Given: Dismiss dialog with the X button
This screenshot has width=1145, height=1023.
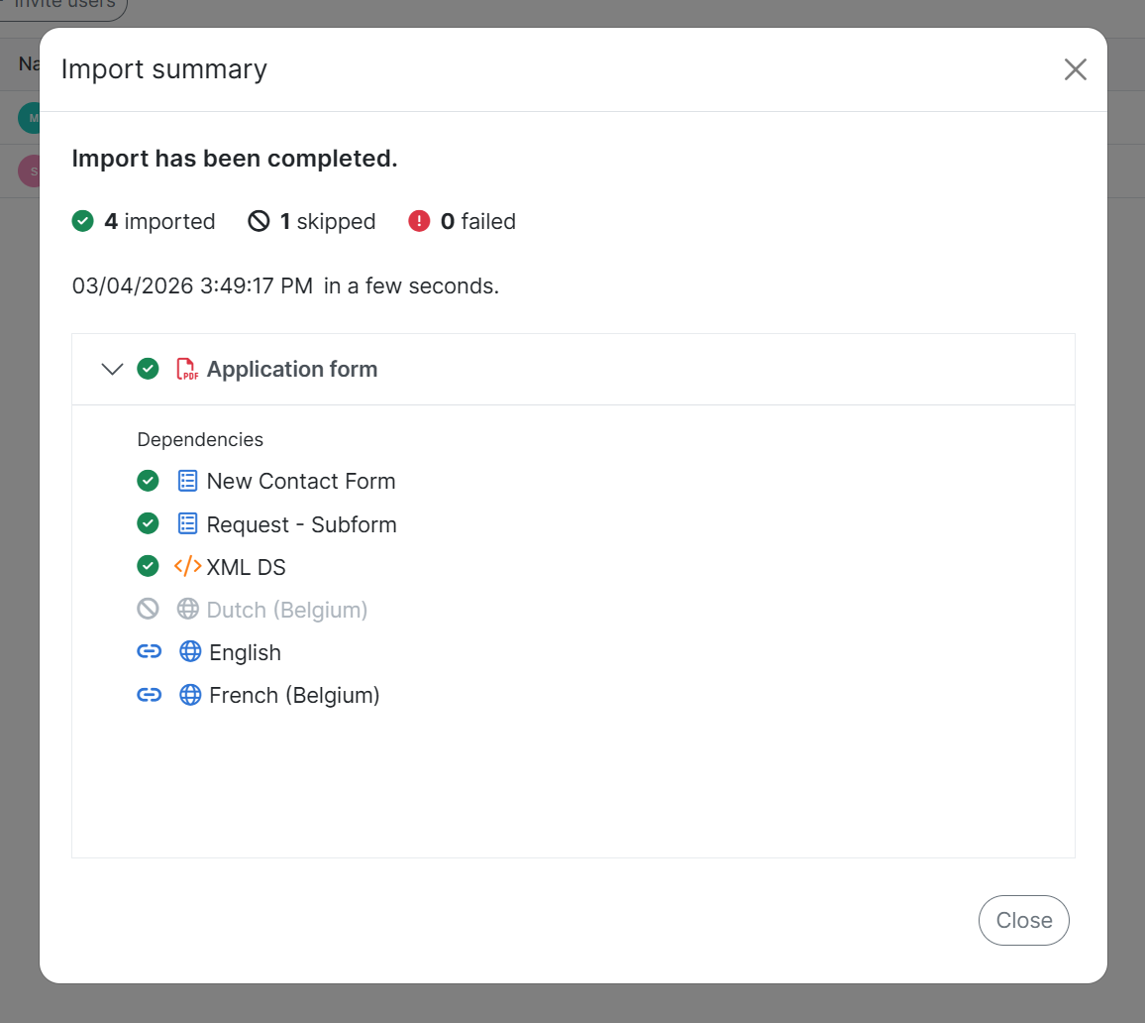Looking at the screenshot, I should [x=1075, y=69].
